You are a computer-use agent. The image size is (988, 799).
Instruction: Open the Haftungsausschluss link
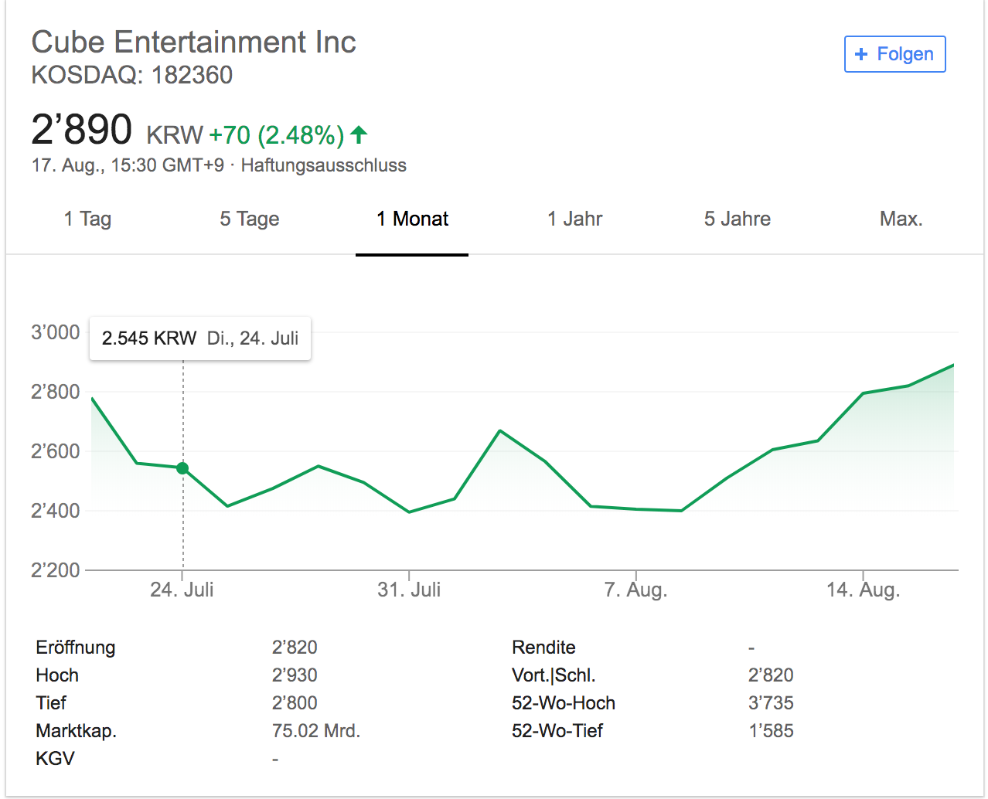pyautogui.click(x=323, y=165)
